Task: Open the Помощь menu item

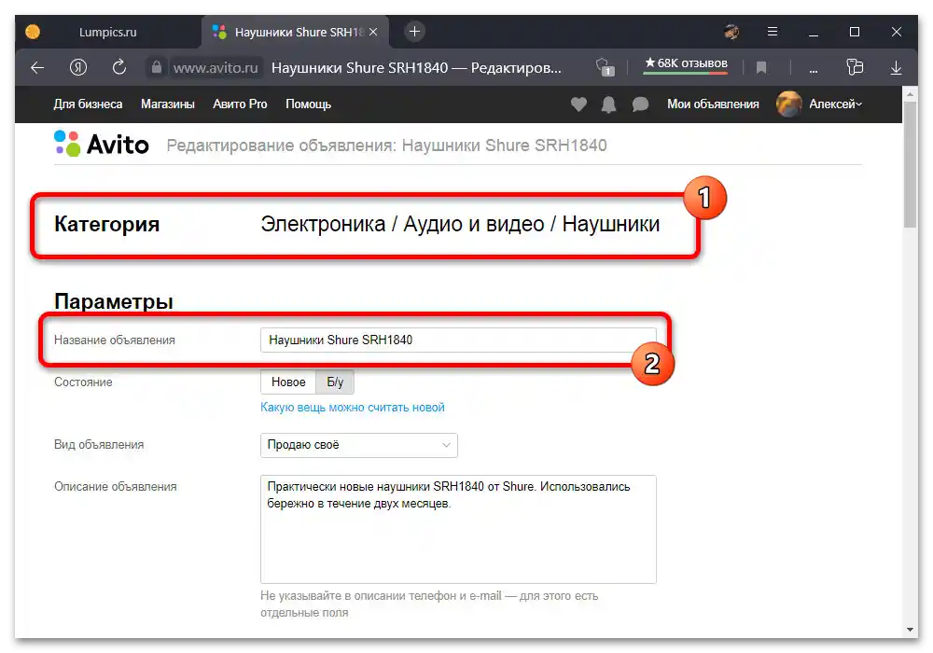Action: pos(308,104)
